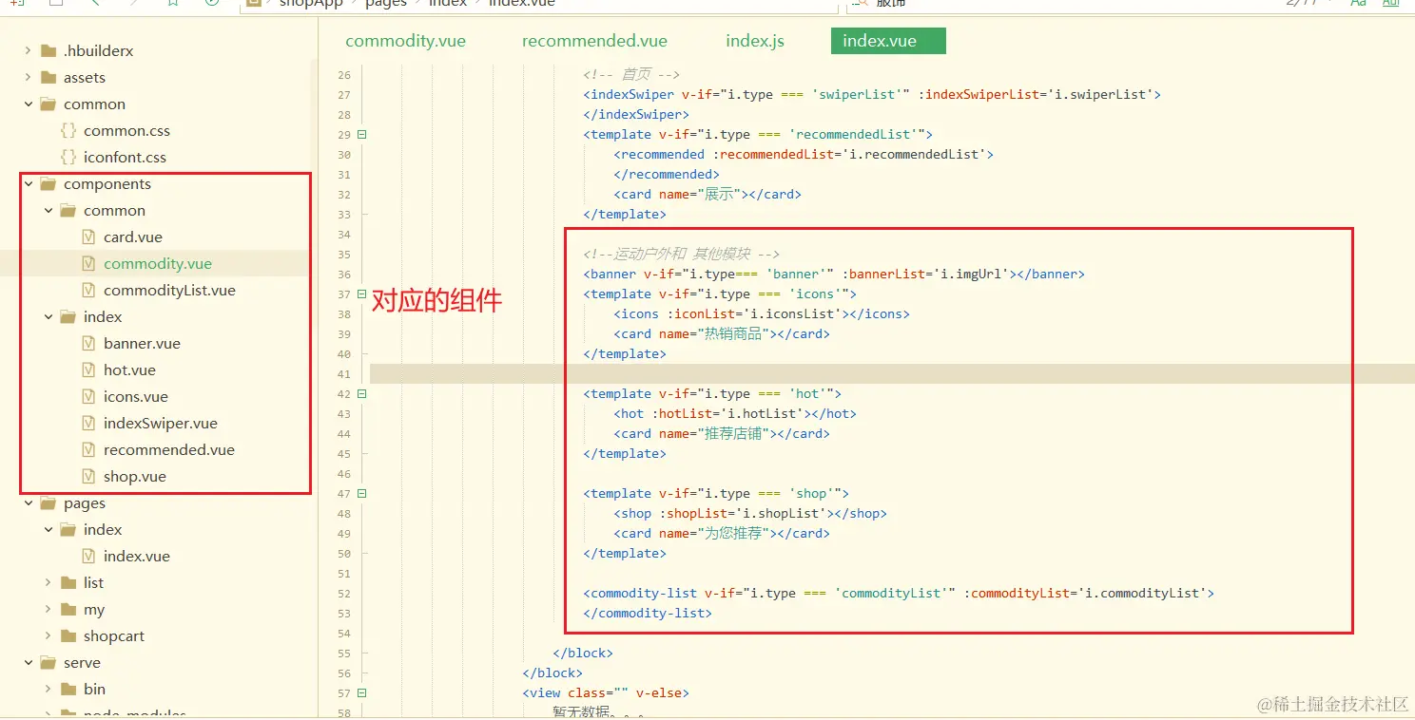The width and height of the screenshot is (1415, 720).
Task: Click the view tag with v-else
Action: (606, 693)
